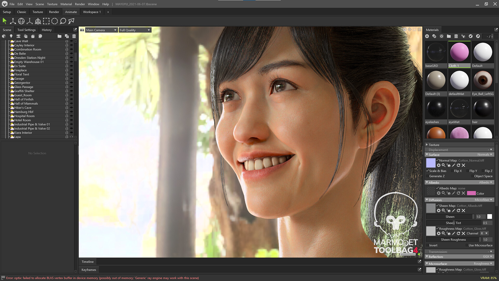Switch to the Render workspace tab
Image resolution: width=499 pixels, height=281 pixels.
pos(54,12)
